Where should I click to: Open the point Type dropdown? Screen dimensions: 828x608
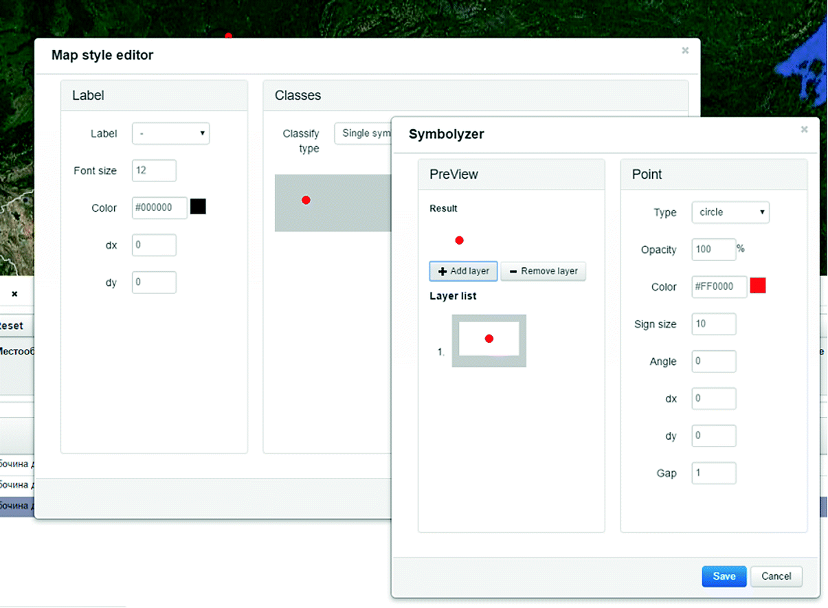[x=730, y=212]
